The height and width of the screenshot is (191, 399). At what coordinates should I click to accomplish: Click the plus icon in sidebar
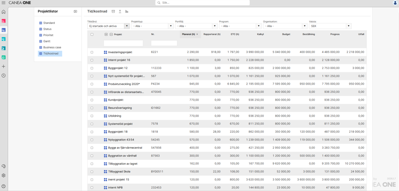(4, 66)
